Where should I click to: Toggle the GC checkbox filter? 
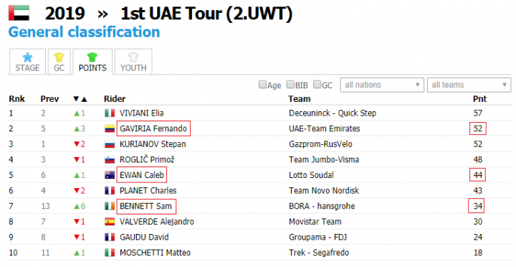[x=317, y=85]
